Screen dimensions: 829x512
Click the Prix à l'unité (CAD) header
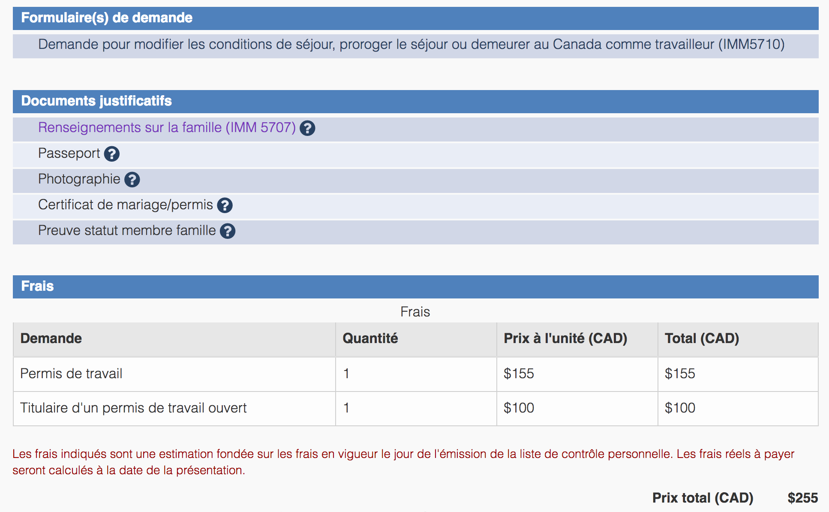565,339
